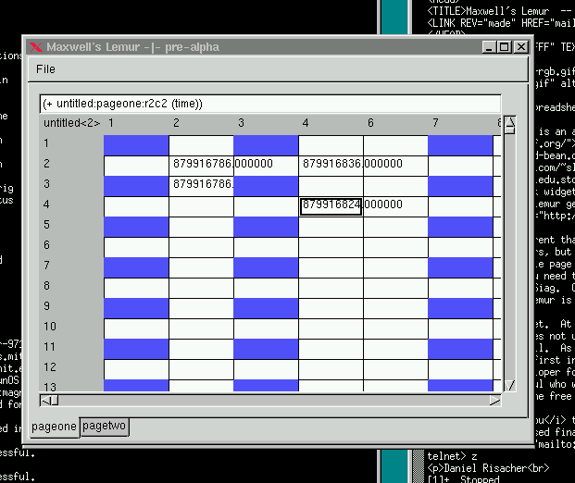This screenshot has height=483, width=575.
Task: Switch to the pagetwo tab
Action: click(x=104, y=427)
